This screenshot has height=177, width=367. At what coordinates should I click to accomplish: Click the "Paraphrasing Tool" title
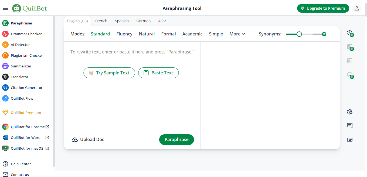182,8
